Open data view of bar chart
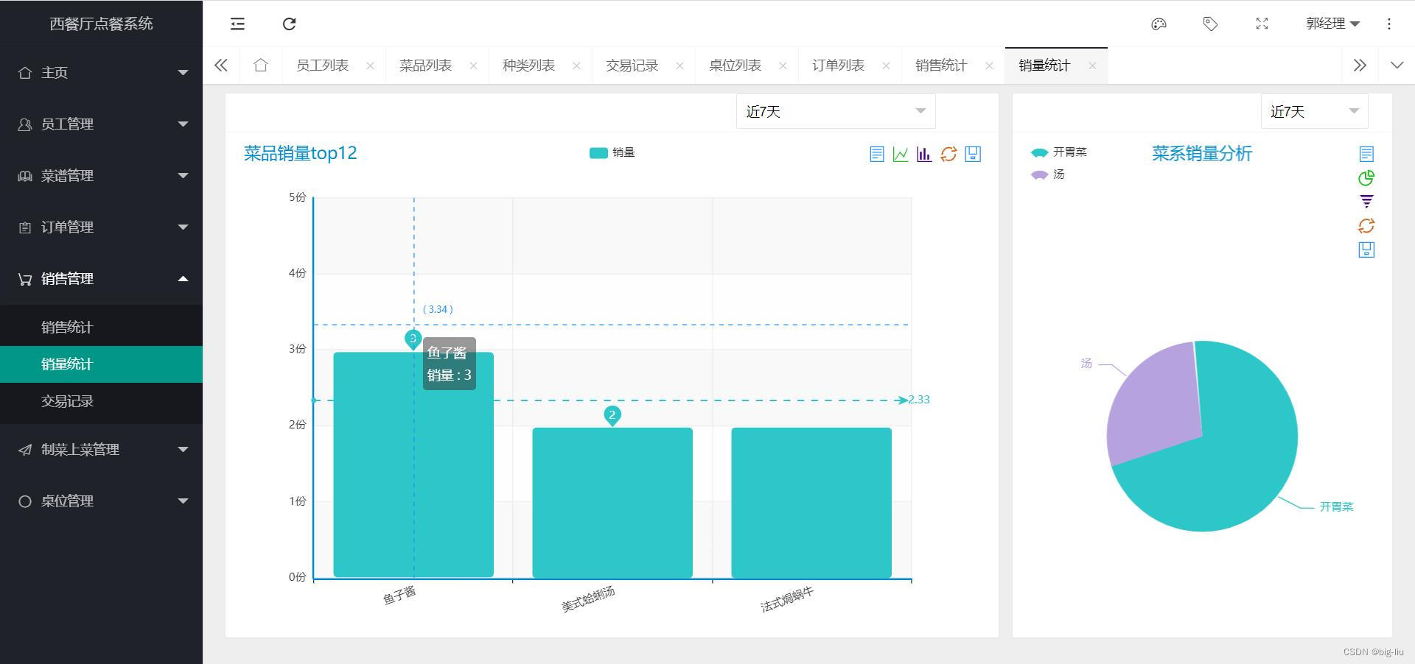 click(x=877, y=154)
